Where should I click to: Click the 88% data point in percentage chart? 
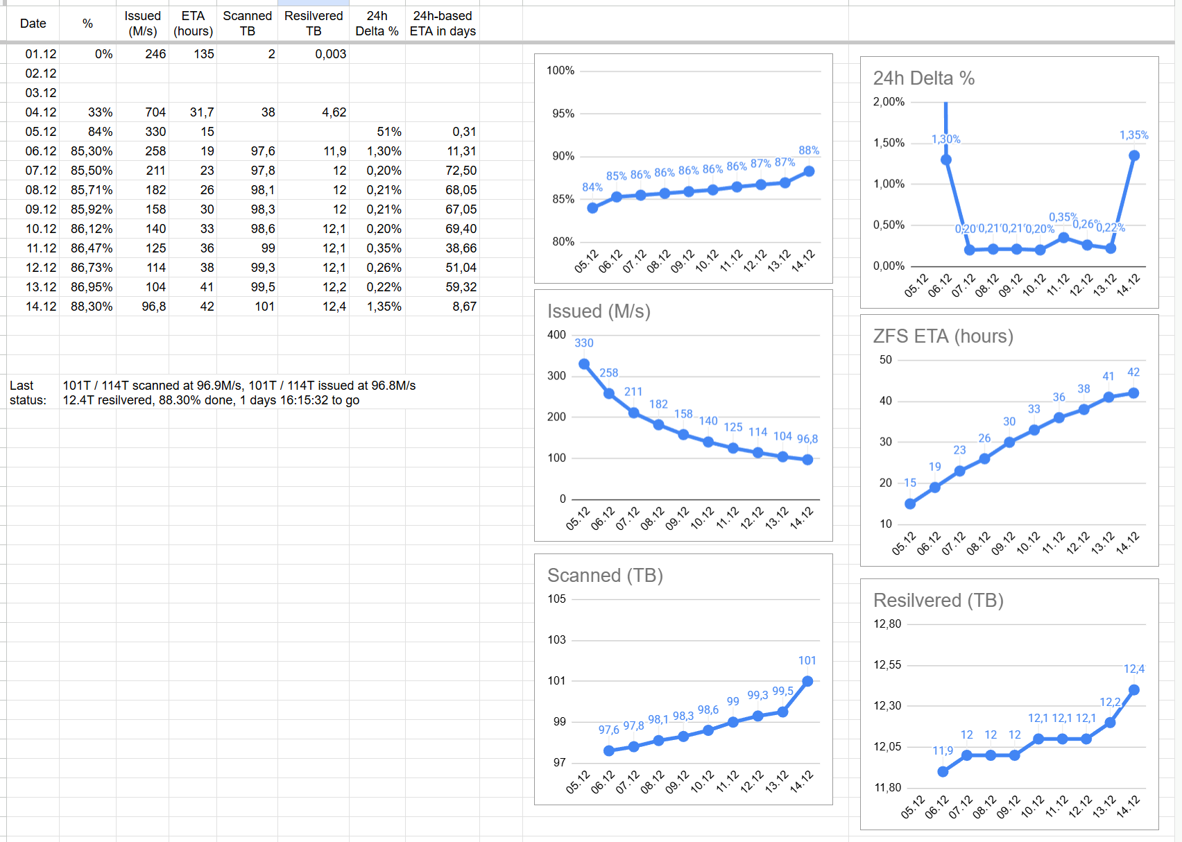point(809,171)
